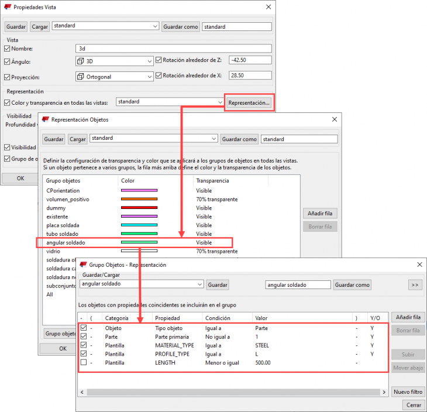This screenshot has height=412, width=427.
Task: Uncheck the Proyección checkbox
Action: (8, 77)
